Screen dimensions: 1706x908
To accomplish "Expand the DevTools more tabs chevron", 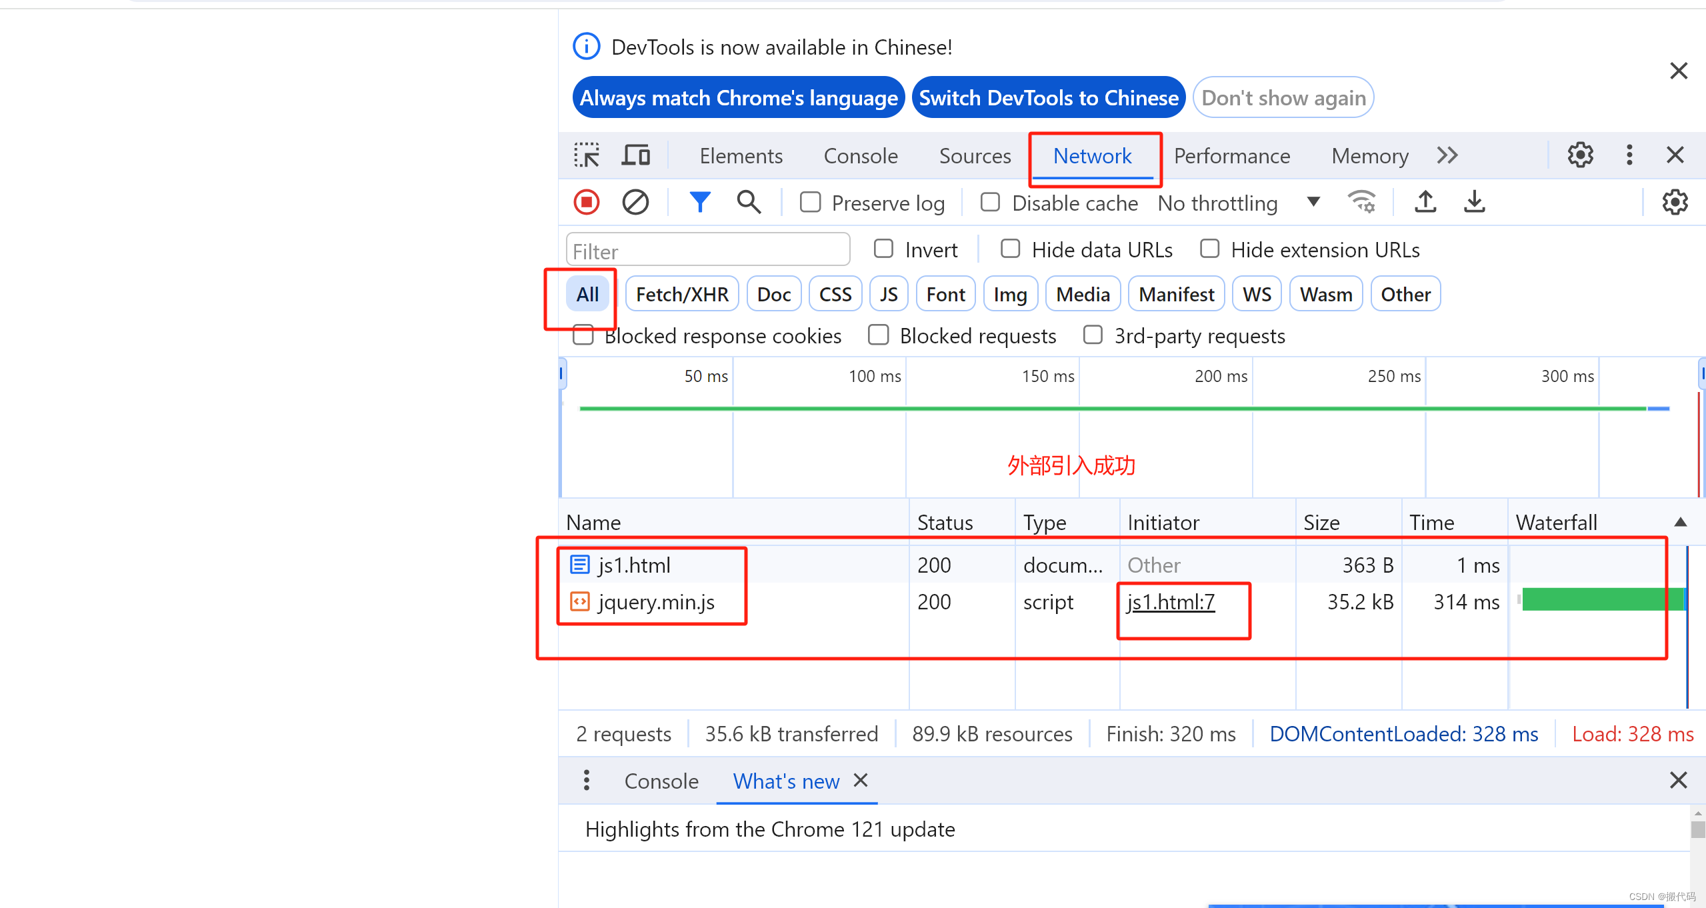I will click(1449, 155).
